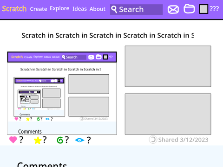
Task: Click the circular icon beside large Shared date
Action: [153, 140]
